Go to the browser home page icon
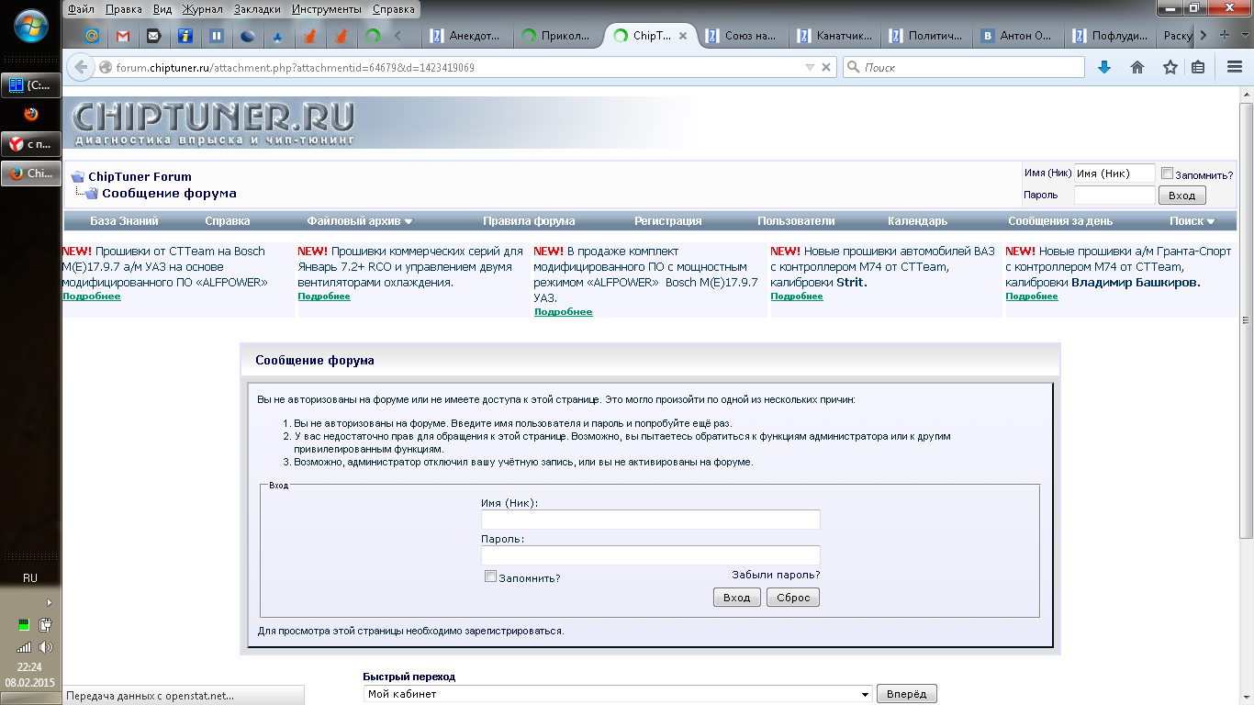This screenshot has height=705, width=1254. click(x=1136, y=67)
